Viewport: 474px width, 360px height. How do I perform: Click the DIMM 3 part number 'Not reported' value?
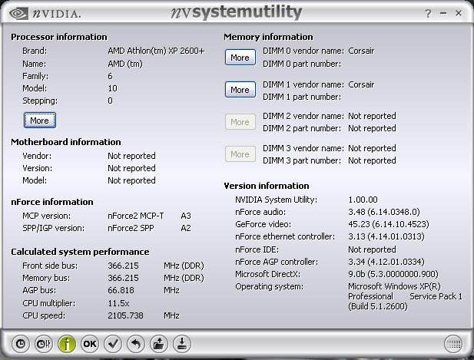pos(372,160)
